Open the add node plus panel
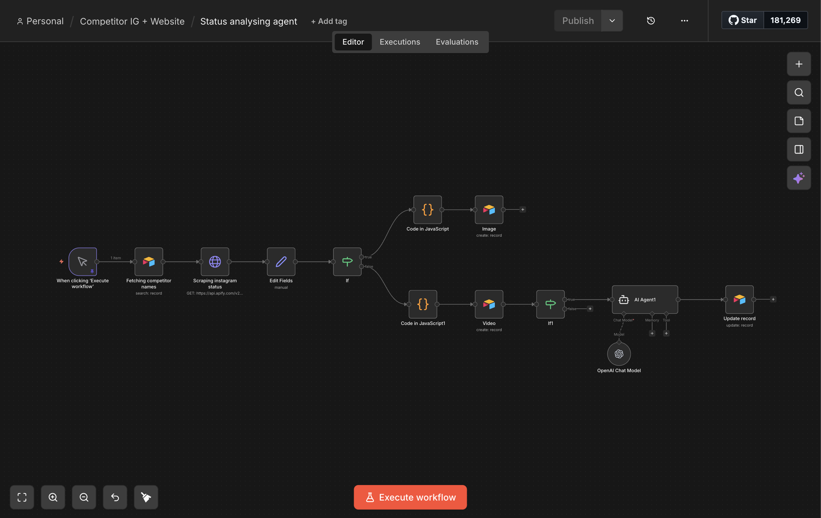The height and width of the screenshot is (518, 821). tap(798, 64)
